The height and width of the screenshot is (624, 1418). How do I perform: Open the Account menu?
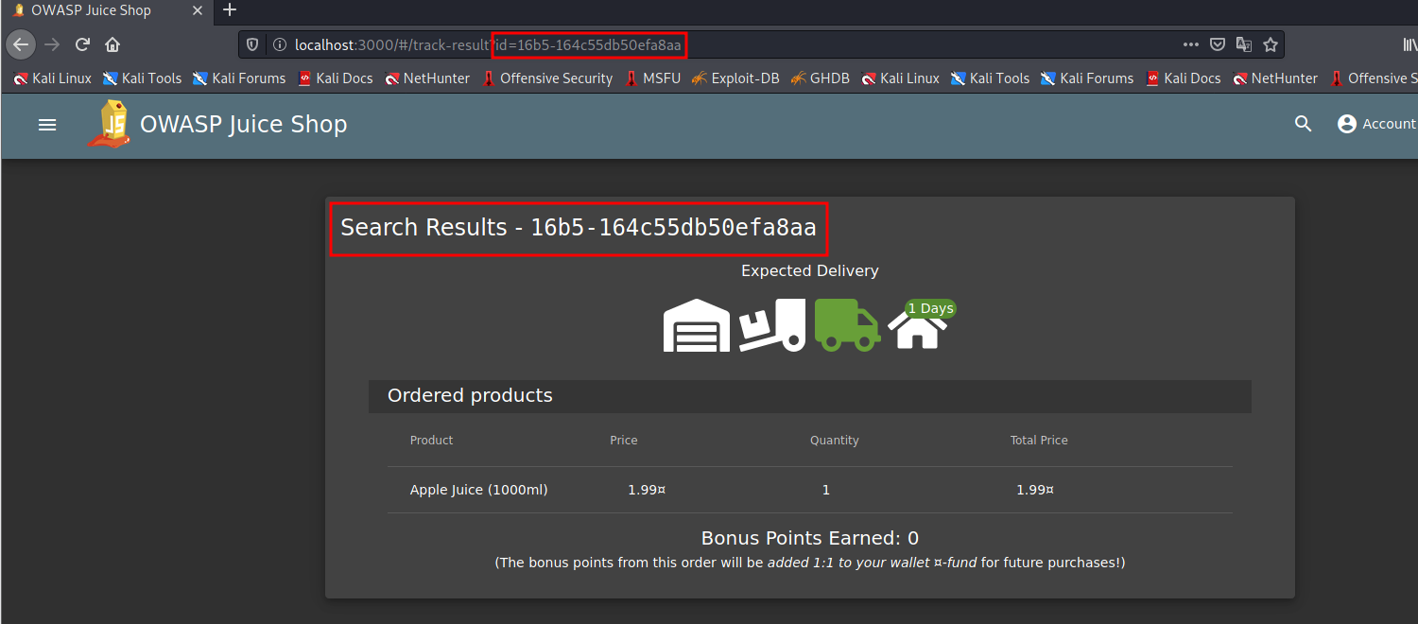pos(1376,124)
